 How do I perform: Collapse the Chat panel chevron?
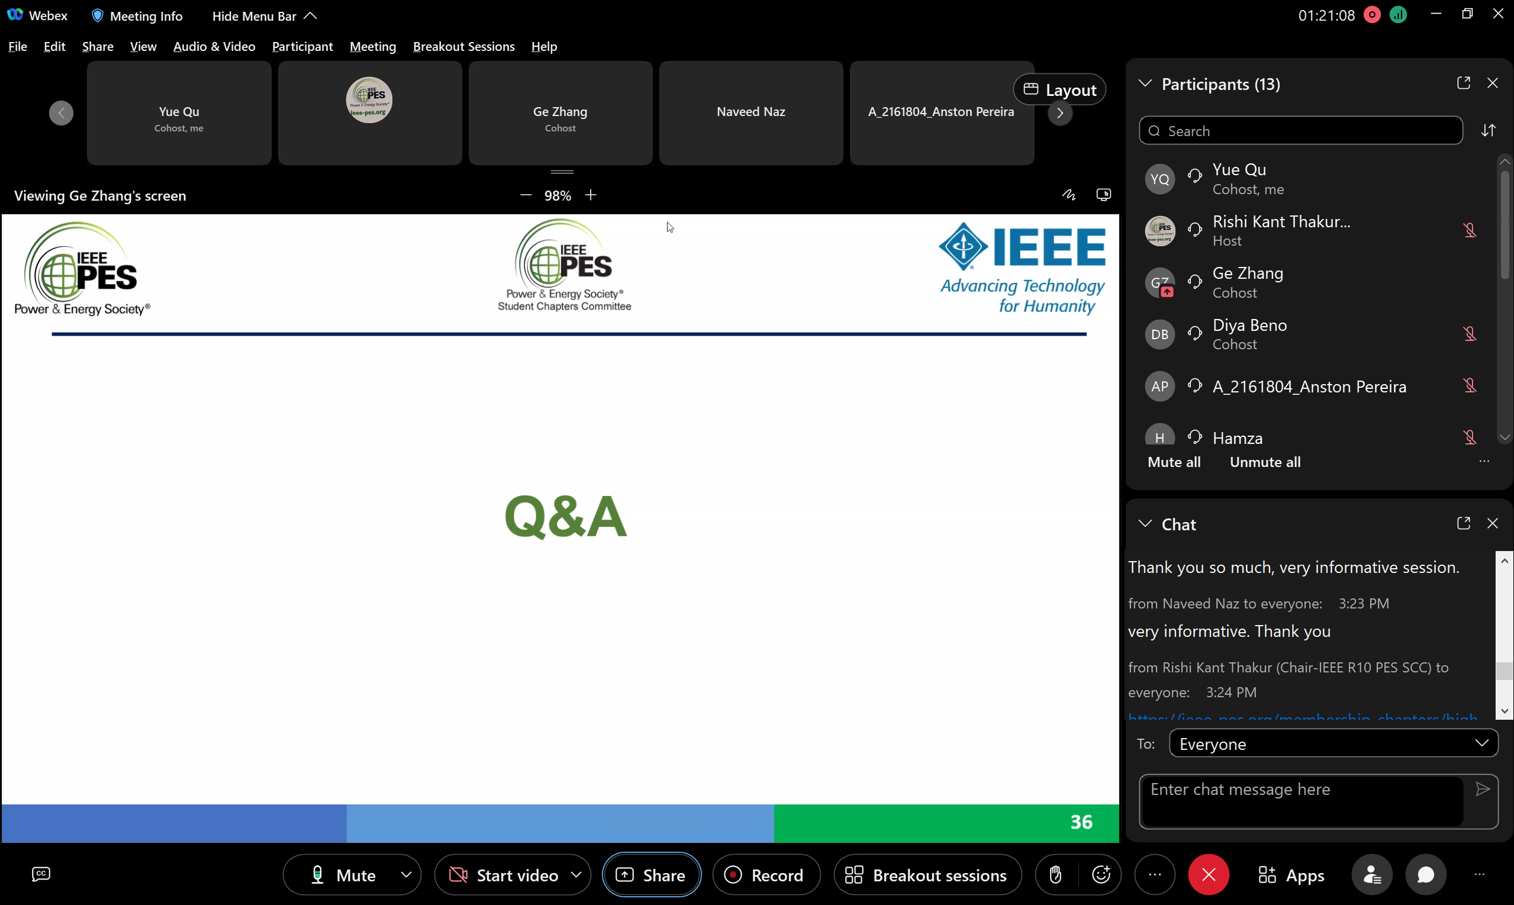1145,523
